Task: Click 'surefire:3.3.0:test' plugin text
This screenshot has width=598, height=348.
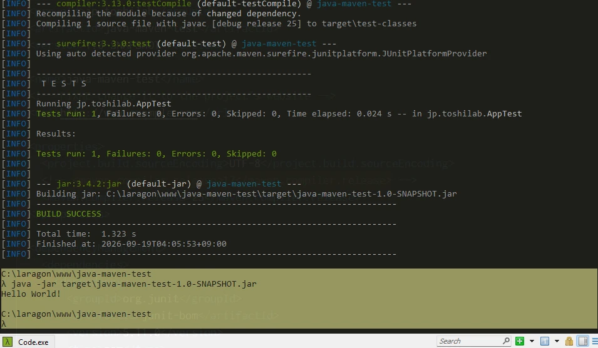Action: pyautogui.click(x=103, y=43)
